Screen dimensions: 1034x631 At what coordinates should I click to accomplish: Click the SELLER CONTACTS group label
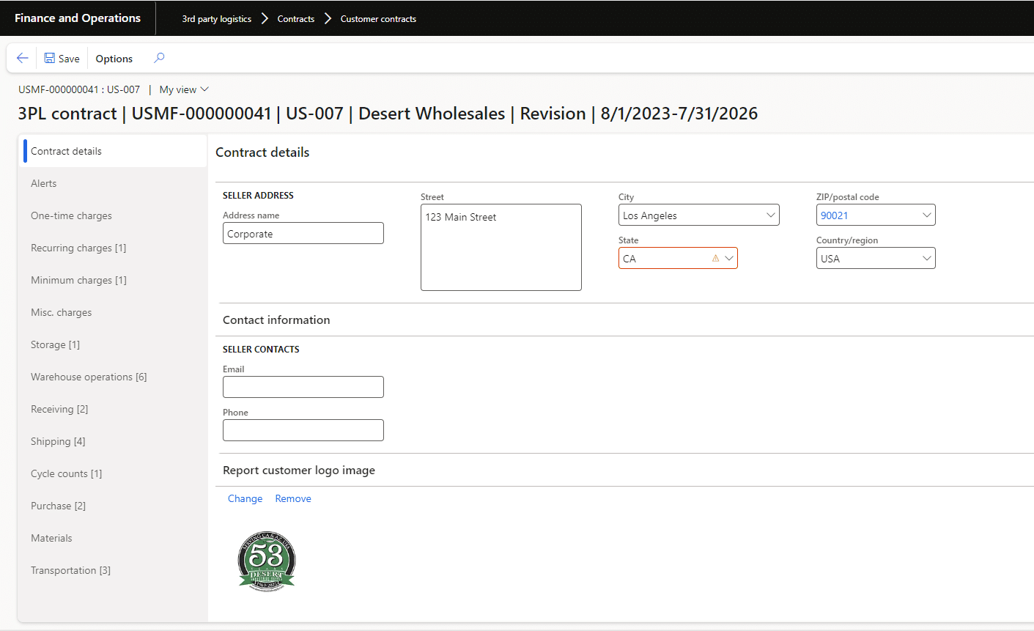(x=261, y=350)
